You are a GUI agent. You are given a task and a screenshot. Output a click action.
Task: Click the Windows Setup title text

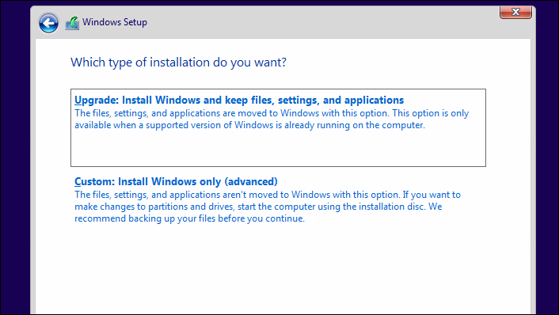pos(115,22)
